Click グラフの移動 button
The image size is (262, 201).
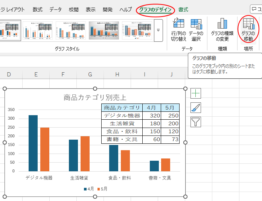point(248,30)
